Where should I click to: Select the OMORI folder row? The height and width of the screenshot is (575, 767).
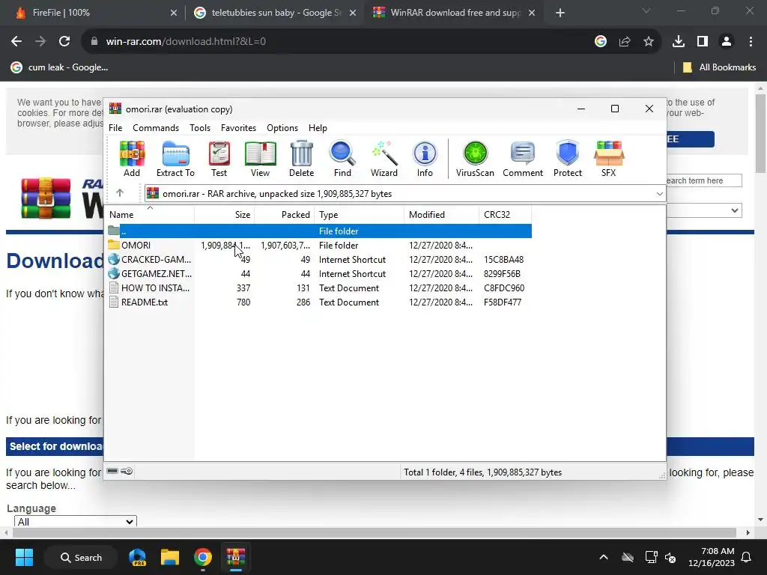point(318,245)
